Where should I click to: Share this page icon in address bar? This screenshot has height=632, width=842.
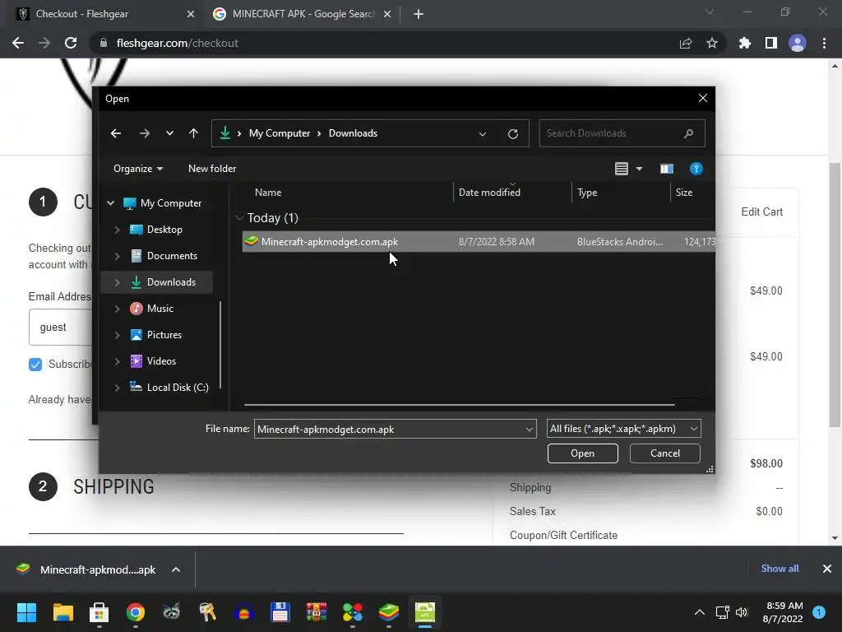[686, 43]
